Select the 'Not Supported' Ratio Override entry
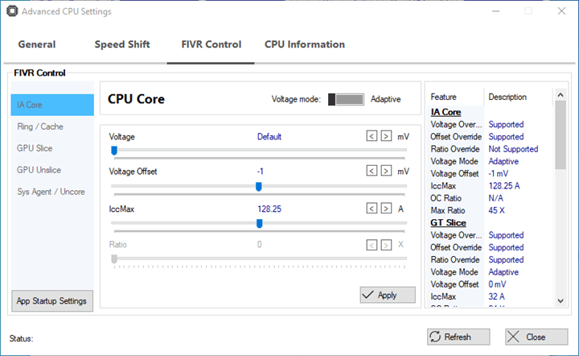Image resolution: width=579 pixels, height=356 pixels. 513,149
